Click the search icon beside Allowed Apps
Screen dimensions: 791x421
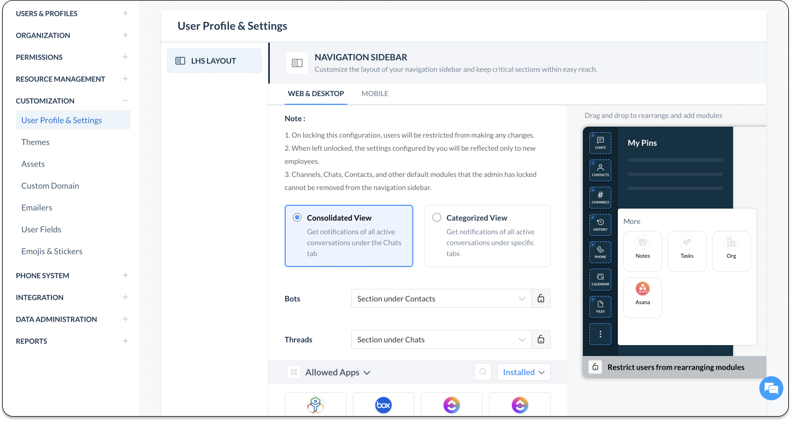click(483, 372)
